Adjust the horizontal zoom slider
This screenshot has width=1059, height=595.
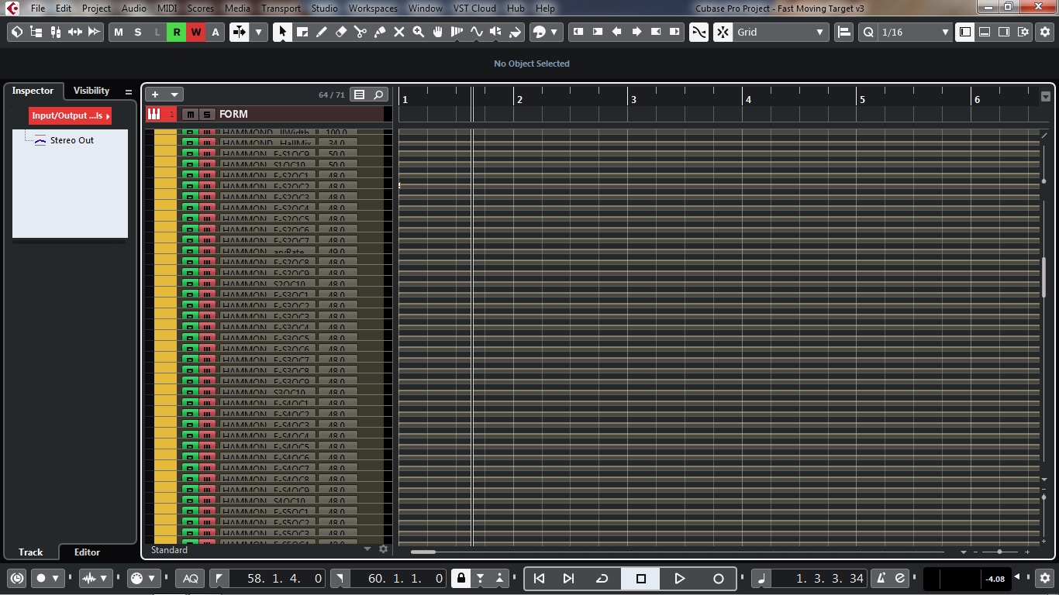tap(999, 552)
